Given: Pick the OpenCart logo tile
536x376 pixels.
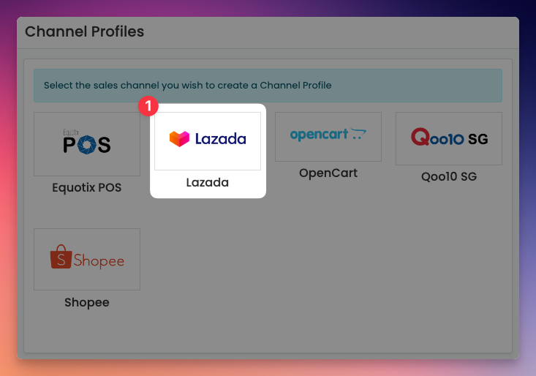Looking at the screenshot, I should (x=328, y=137).
